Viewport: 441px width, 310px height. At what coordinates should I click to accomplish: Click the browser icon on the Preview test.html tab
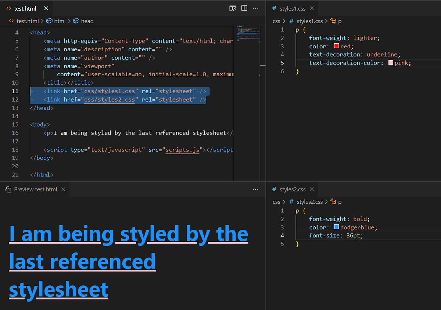coord(8,189)
